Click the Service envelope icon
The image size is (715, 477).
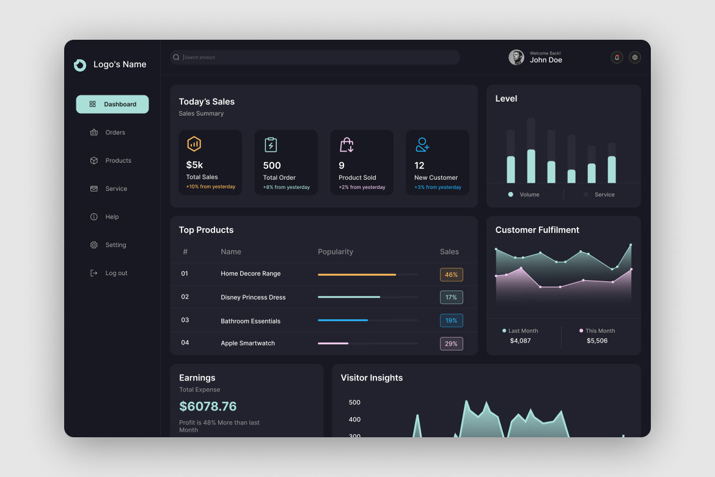[x=94, y=188]
